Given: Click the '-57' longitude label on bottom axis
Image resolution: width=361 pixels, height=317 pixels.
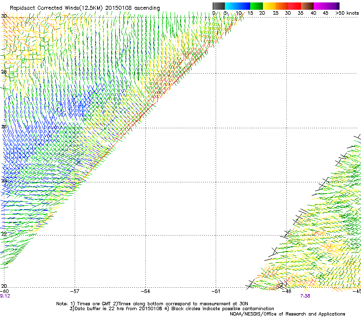Looking at the screenshot, I should tap(75, 291).
